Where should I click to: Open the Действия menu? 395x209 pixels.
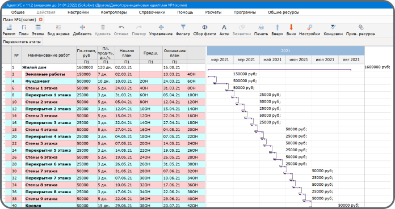pos(46,12)
